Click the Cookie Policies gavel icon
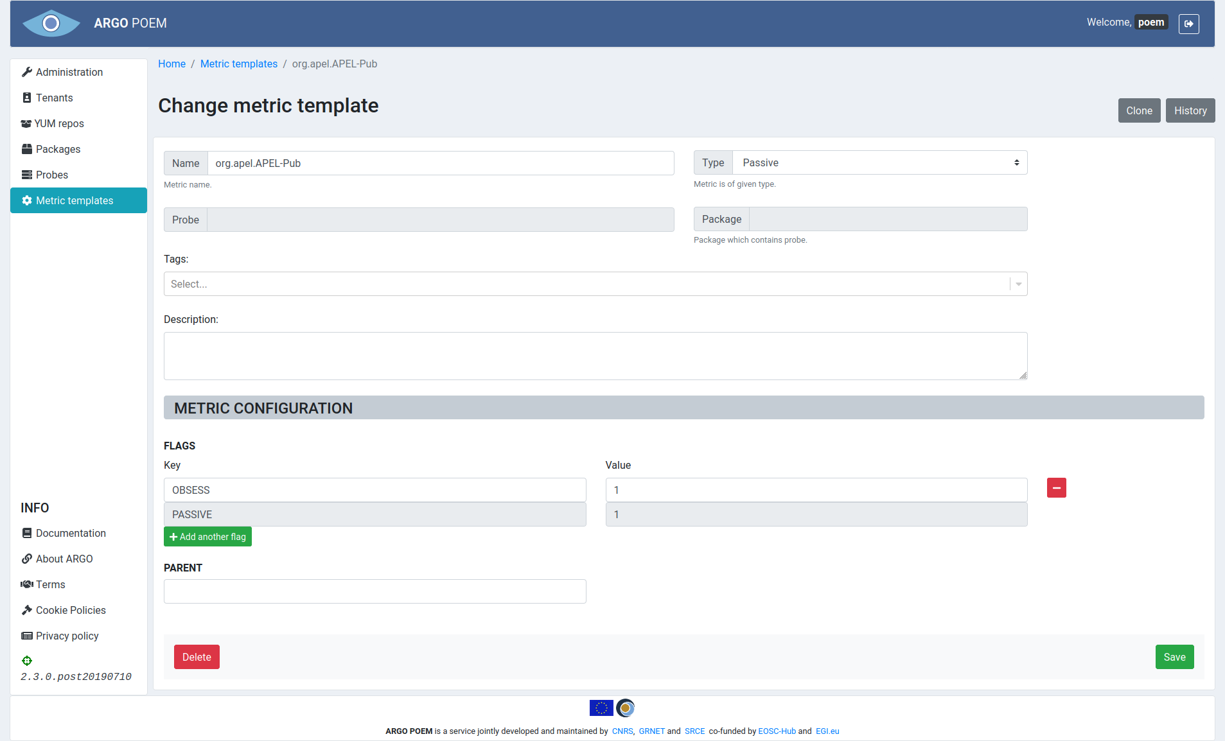 [27, 610]
